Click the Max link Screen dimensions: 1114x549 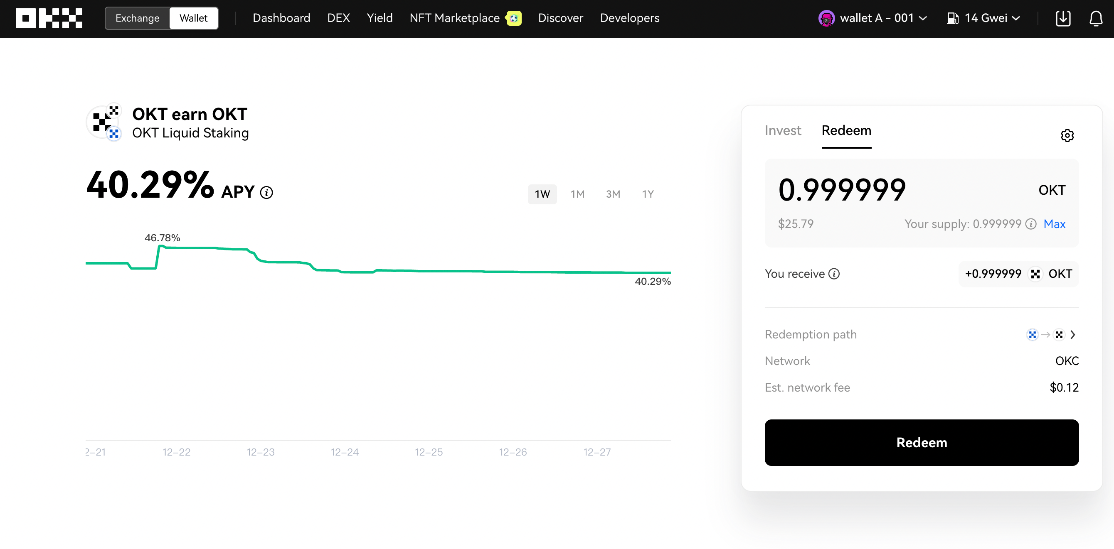click(1054, 224)
